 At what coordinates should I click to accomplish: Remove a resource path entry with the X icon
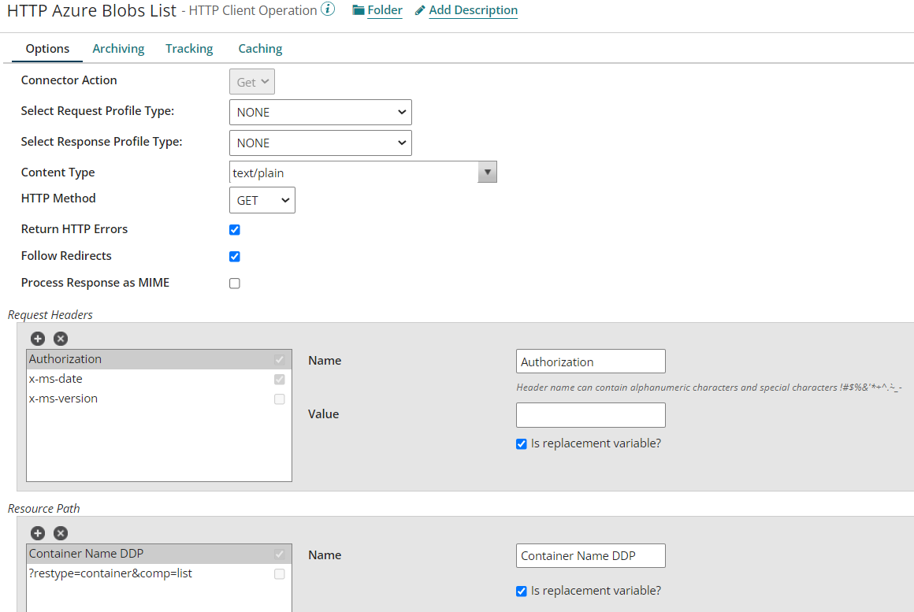61,533
